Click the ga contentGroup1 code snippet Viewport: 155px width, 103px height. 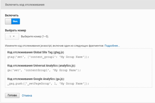tap(44, 70)
